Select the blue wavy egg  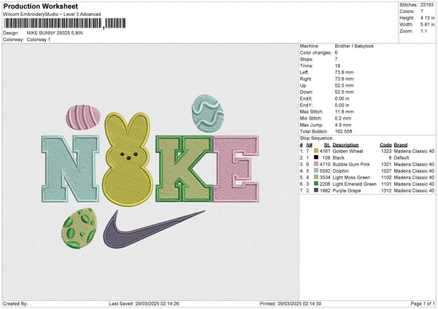click(x=208, y=113)
